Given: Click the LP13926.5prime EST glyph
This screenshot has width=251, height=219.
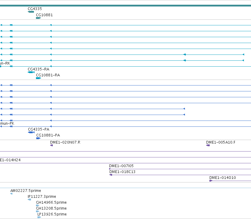Looking at the screenshot, I should coord(39,217).
